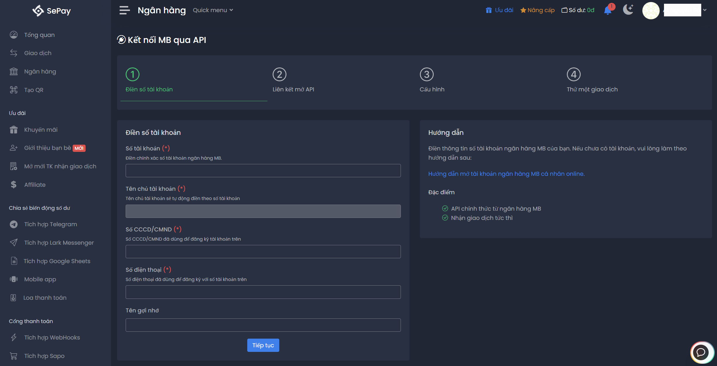
Task: Open the chat support bubble
Action: click(x=701, y=352)
